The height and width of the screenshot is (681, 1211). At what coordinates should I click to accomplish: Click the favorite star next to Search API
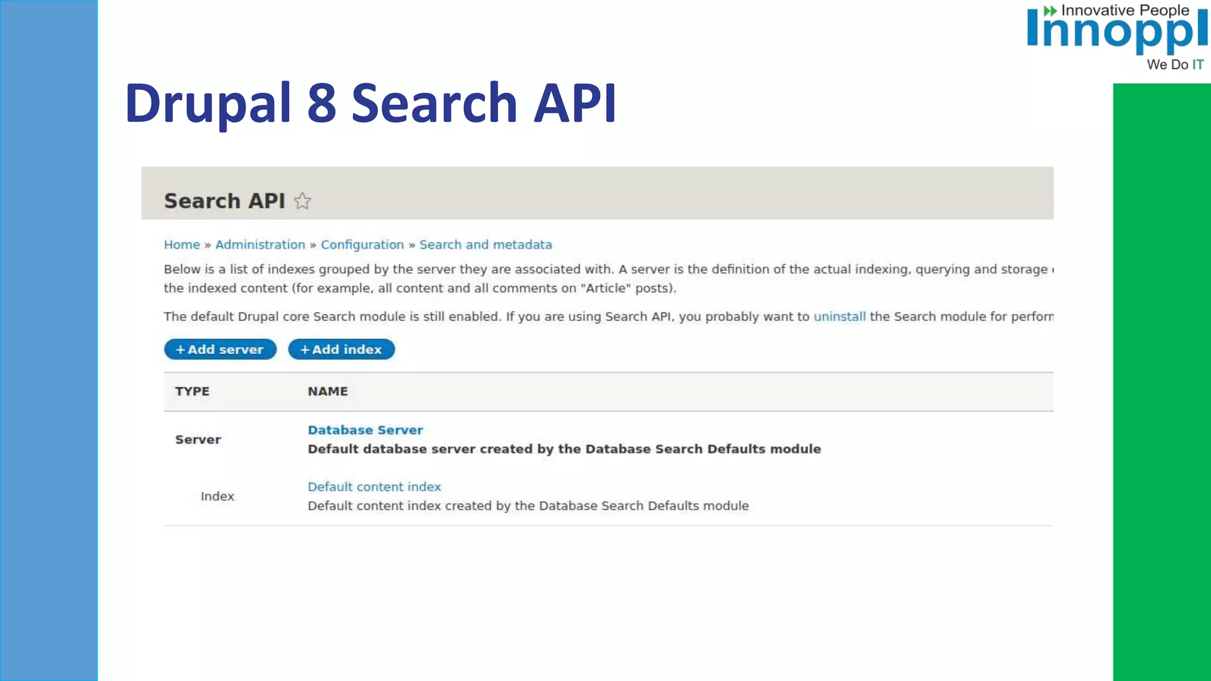coord(302,201)
